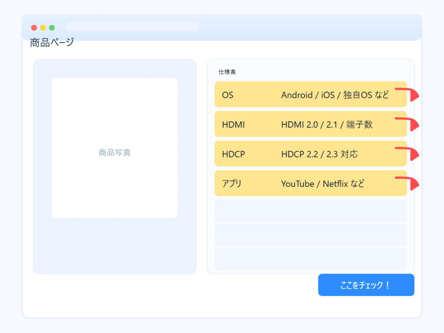Click the 仕様表 heading

click(x=227, y=72)
